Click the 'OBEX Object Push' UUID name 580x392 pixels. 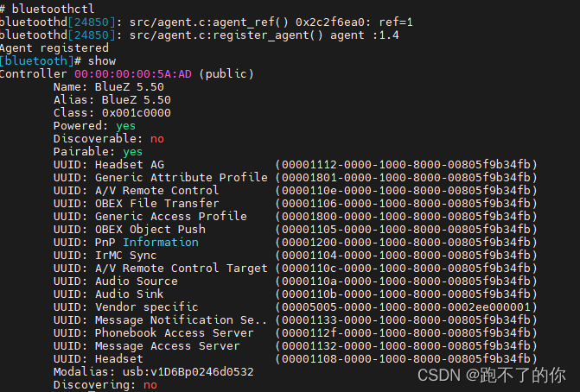point(150,230)
